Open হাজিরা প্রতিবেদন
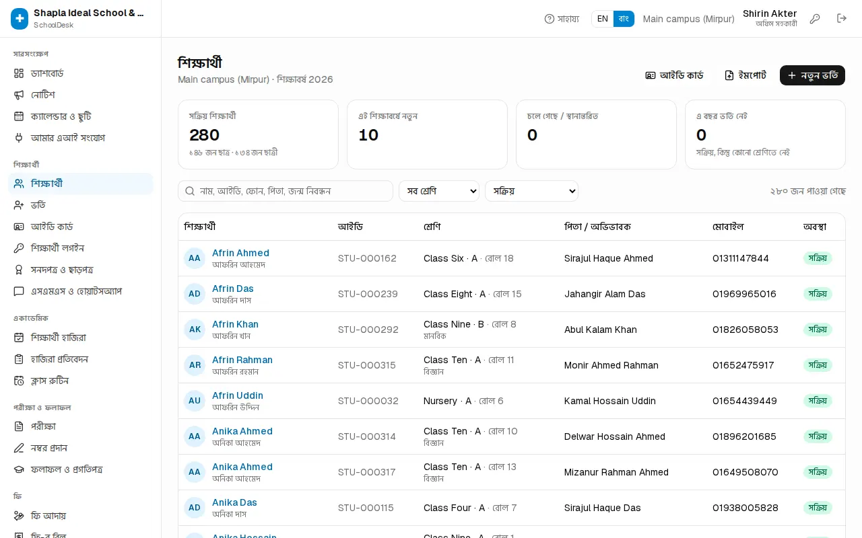Viewport: 862px width, 538px height. coord(81,359)
